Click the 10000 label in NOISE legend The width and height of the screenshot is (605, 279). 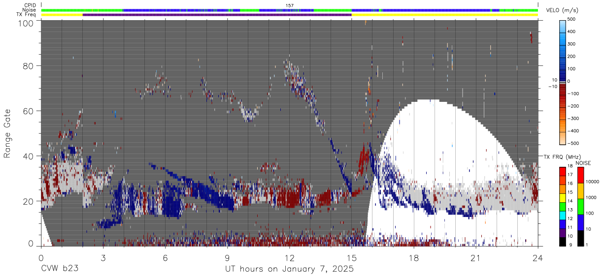[592, 182]
